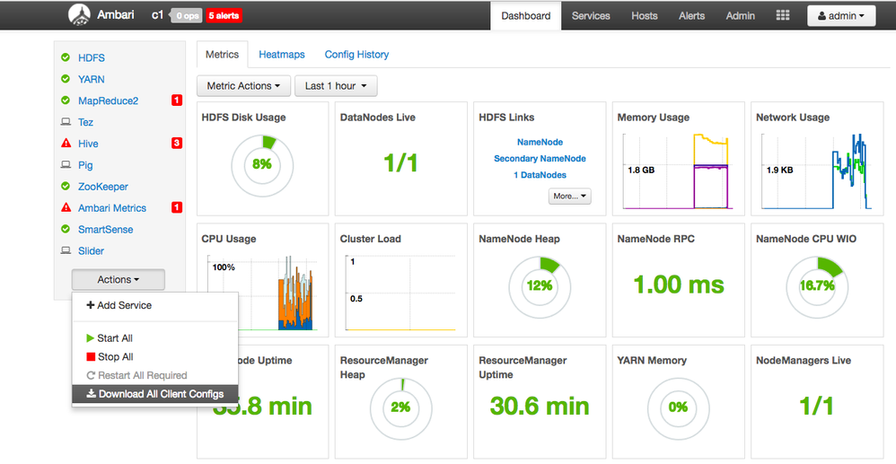Open the SmartSense service link

(106, 229)
